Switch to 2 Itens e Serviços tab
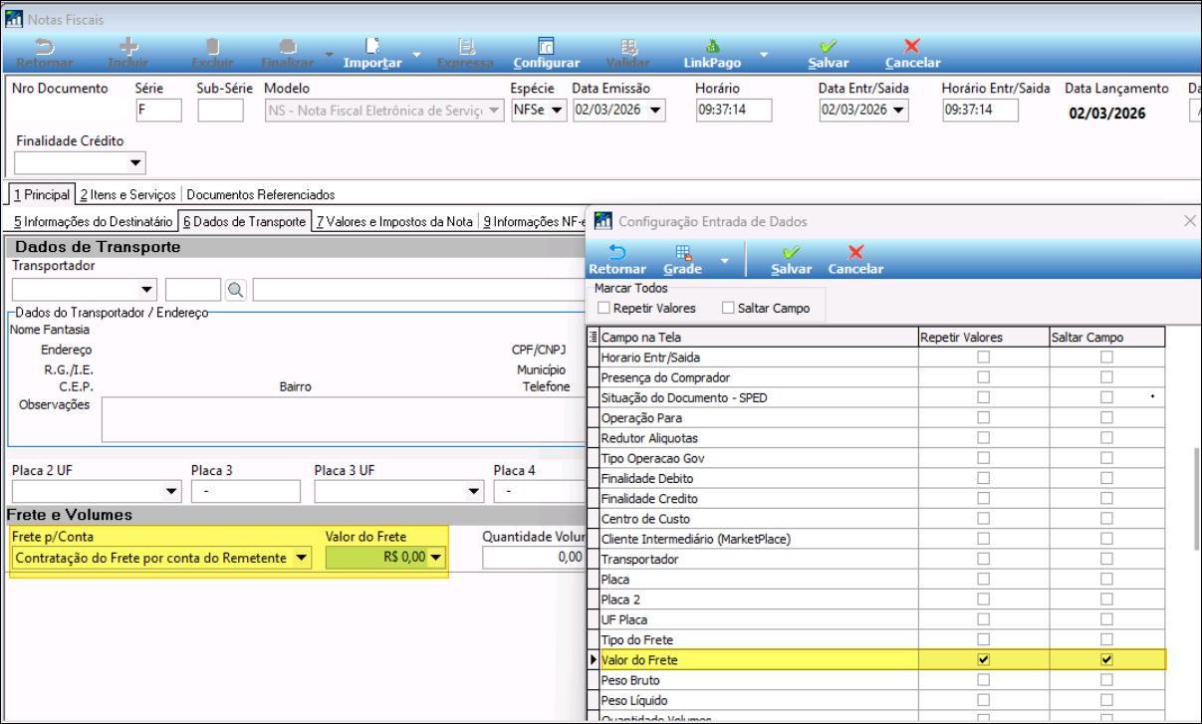 click(127, 194)
